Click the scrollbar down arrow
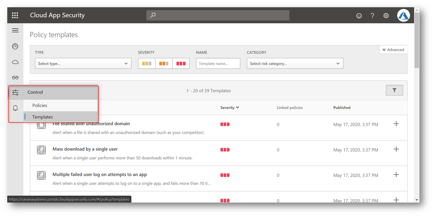 click(417, 200)
